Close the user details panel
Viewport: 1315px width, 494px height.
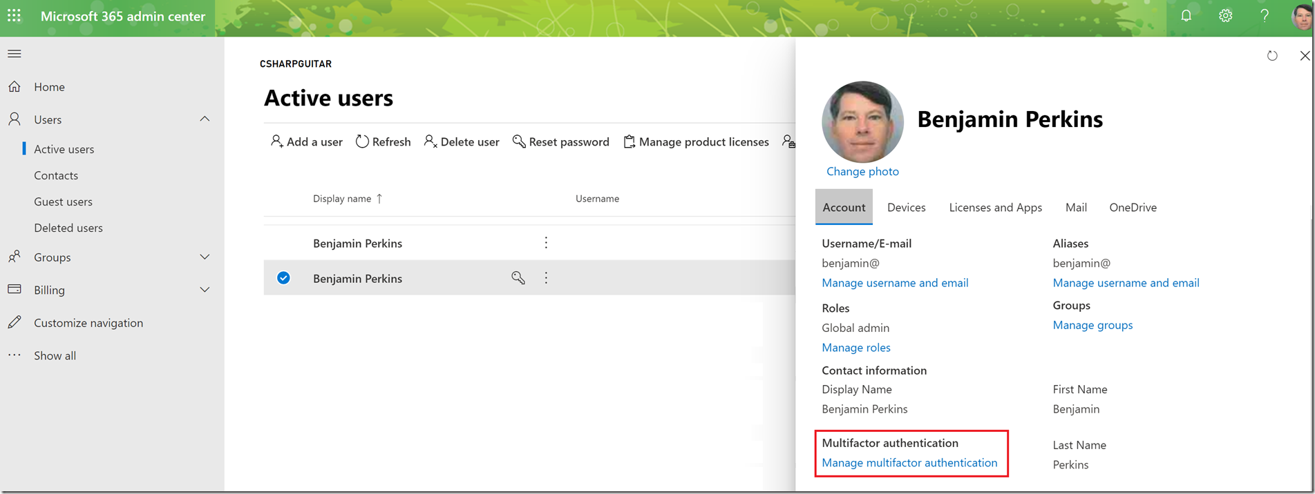click(1305, 56)
